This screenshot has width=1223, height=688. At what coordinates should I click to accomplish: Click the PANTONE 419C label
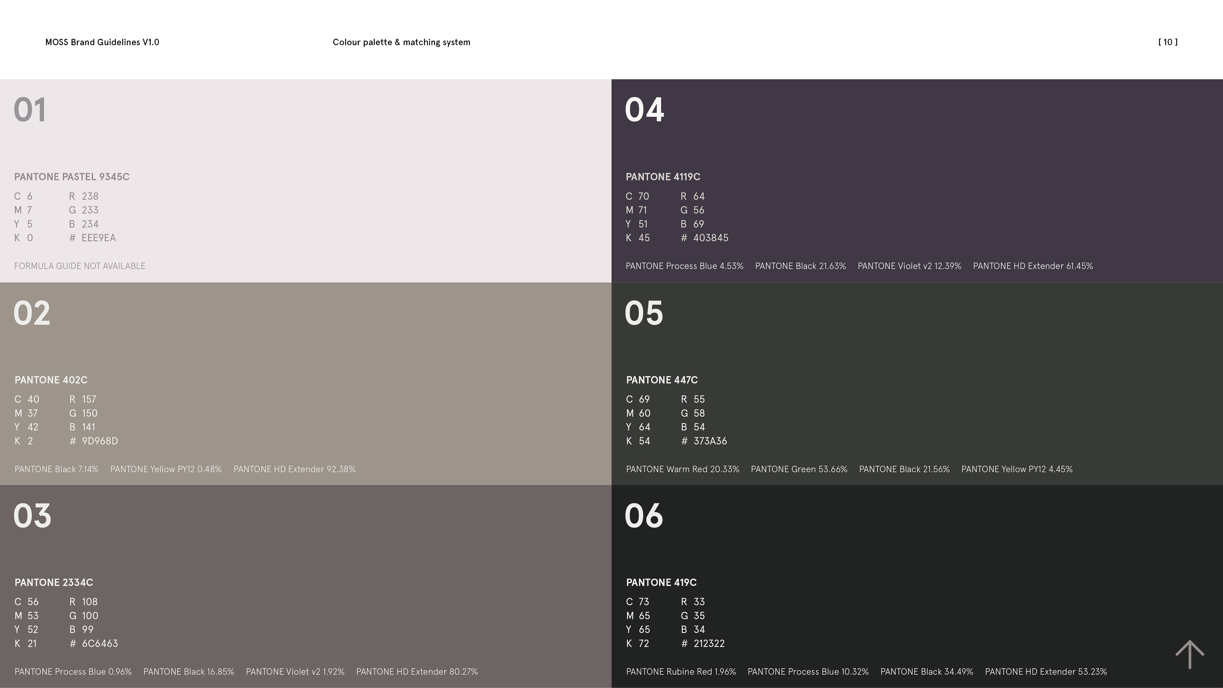point(662,583)
